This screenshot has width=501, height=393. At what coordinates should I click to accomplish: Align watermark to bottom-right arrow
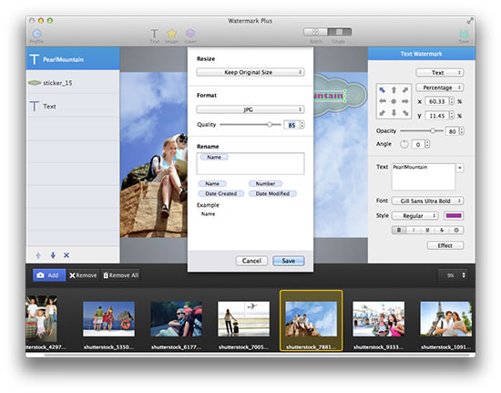405,112
